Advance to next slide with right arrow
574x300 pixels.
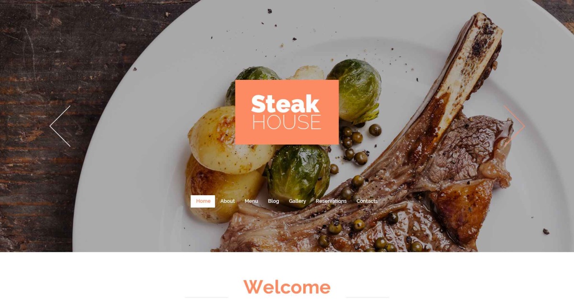tap(514, 126)
